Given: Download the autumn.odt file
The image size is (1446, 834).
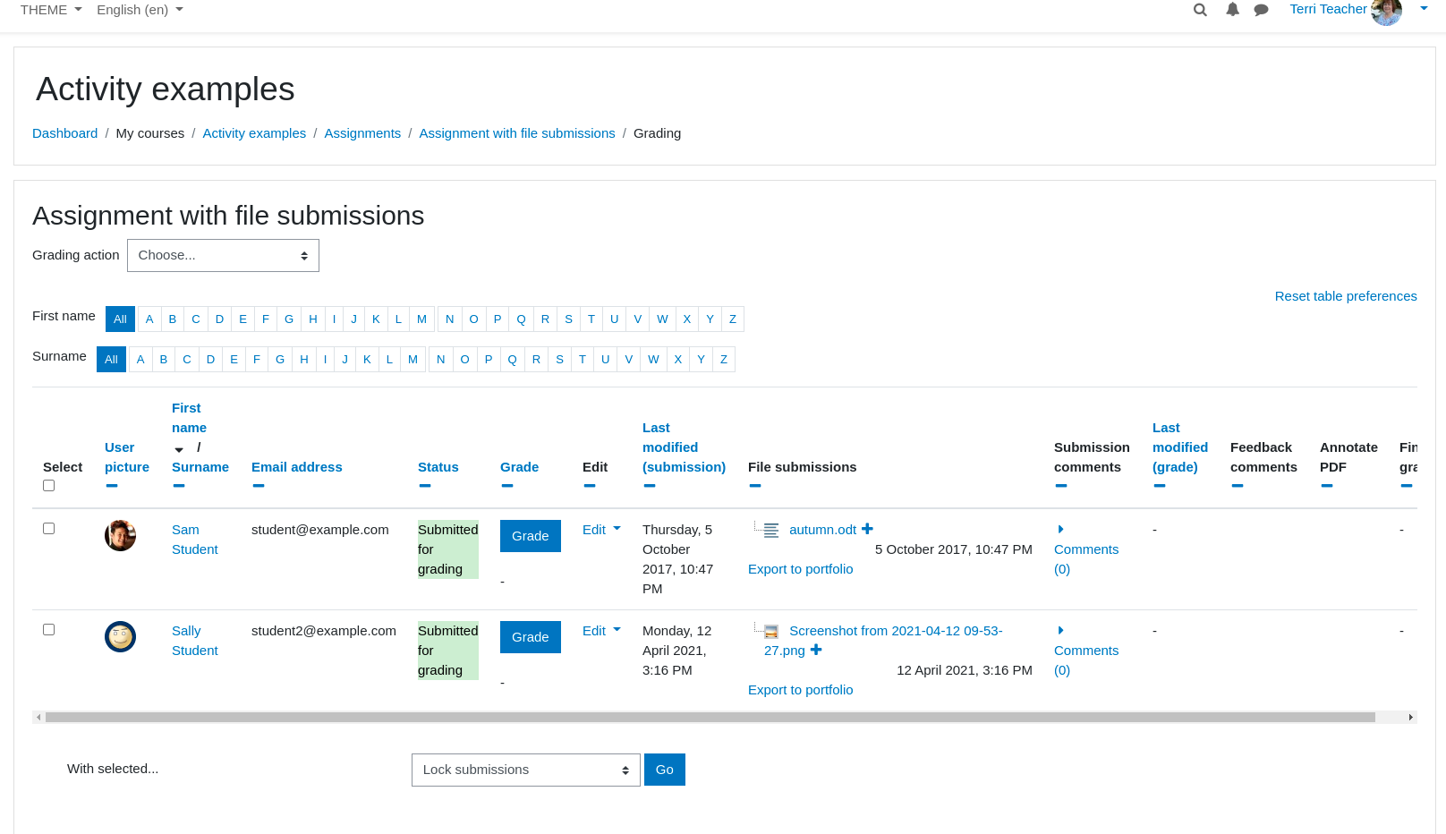Looking at the screenshot, I should coord(822,530).
